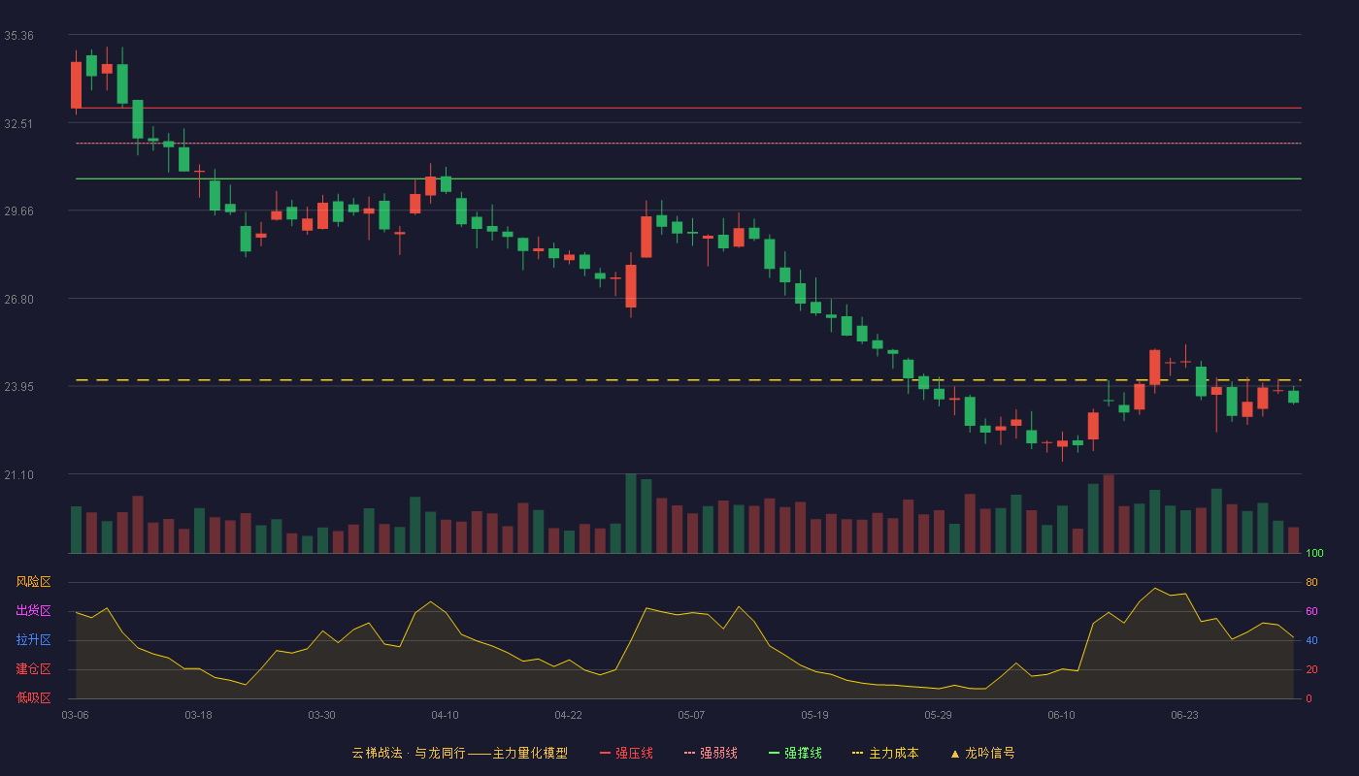Click the 低吸区 zone label
1359x776 pixels.
point(33,698)
